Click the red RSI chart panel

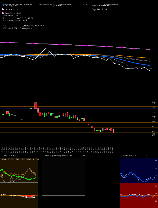click(139, 195)
